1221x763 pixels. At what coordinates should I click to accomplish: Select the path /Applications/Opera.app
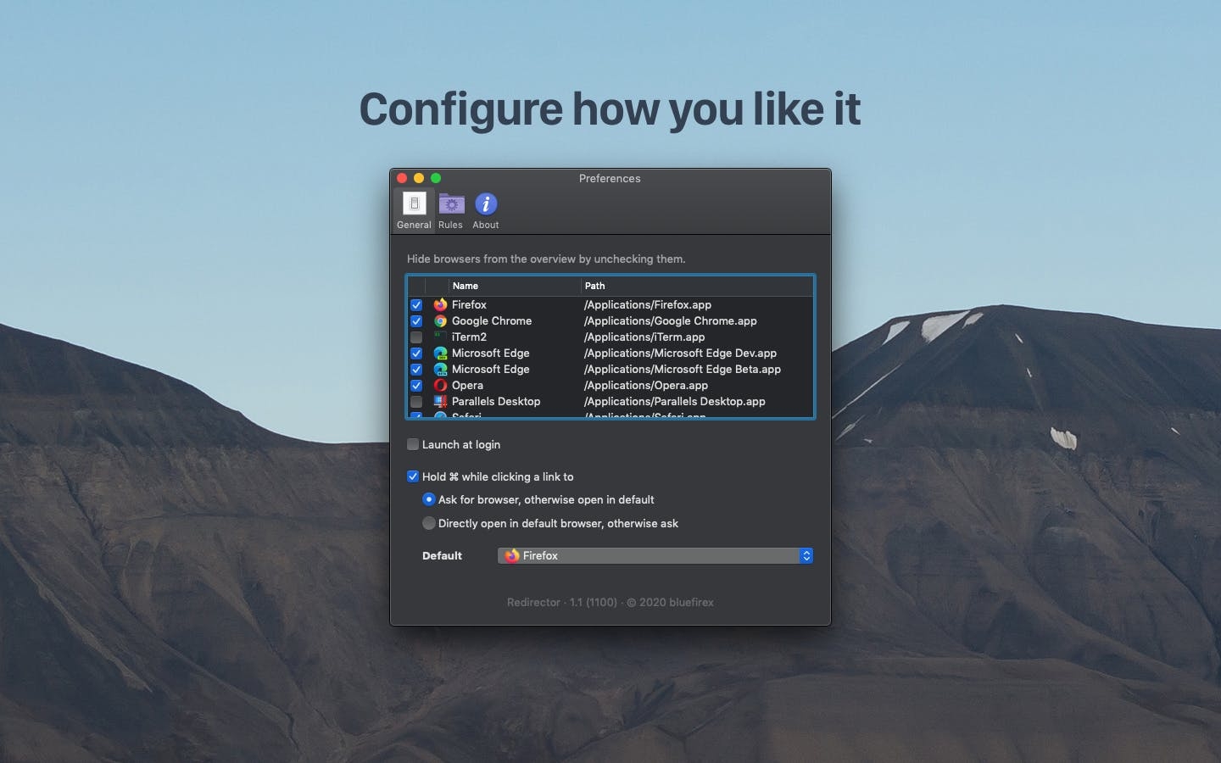pos(646,385)
